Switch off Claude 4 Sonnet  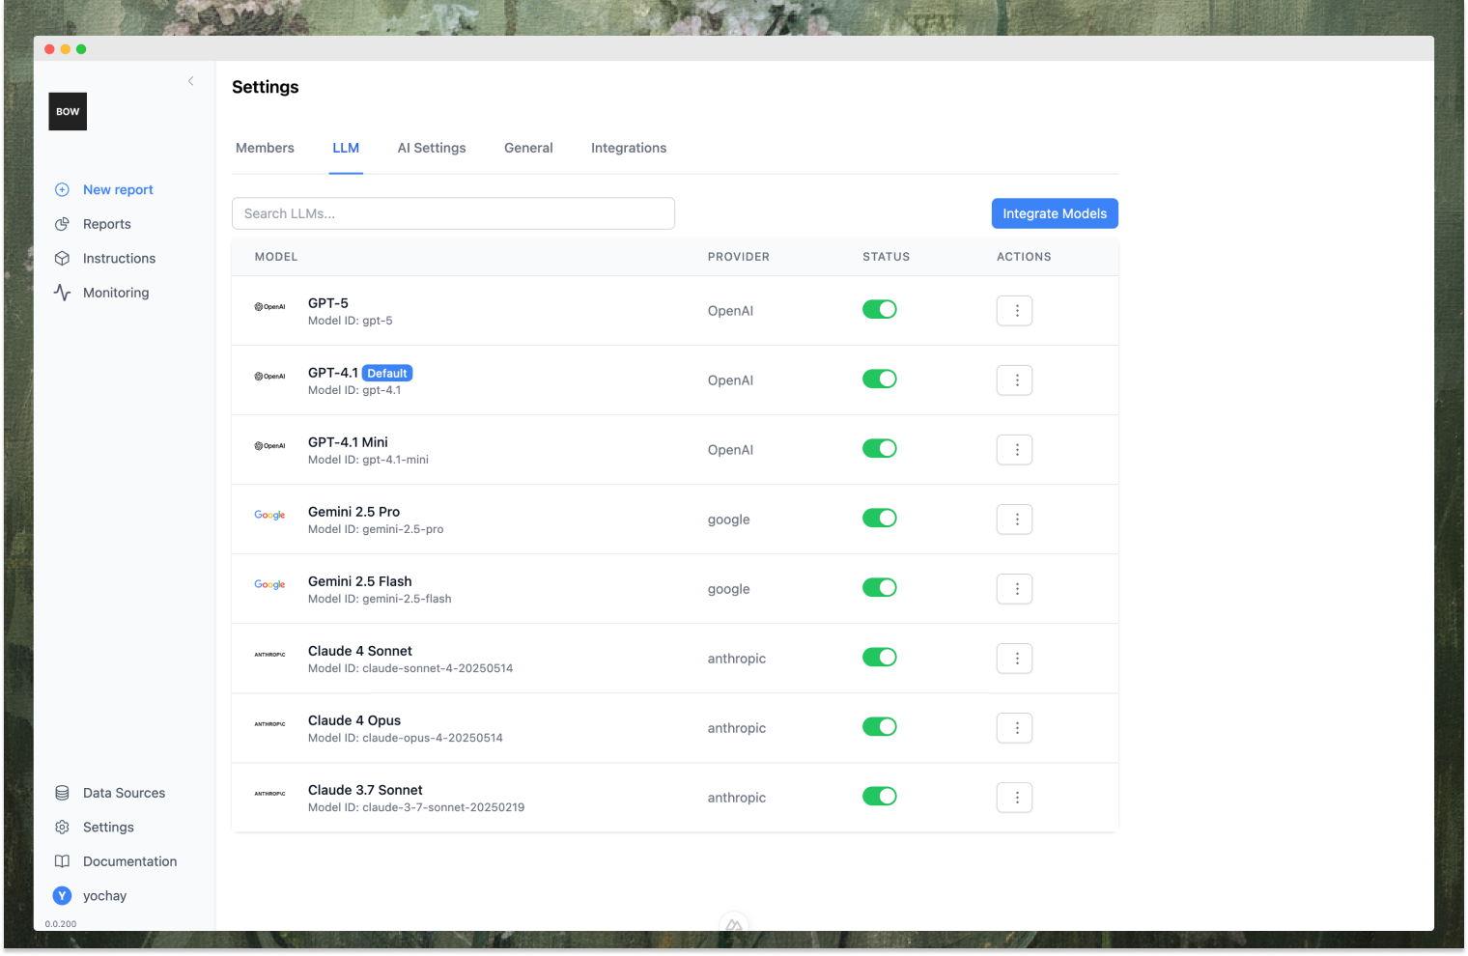[x=880, y=657]
